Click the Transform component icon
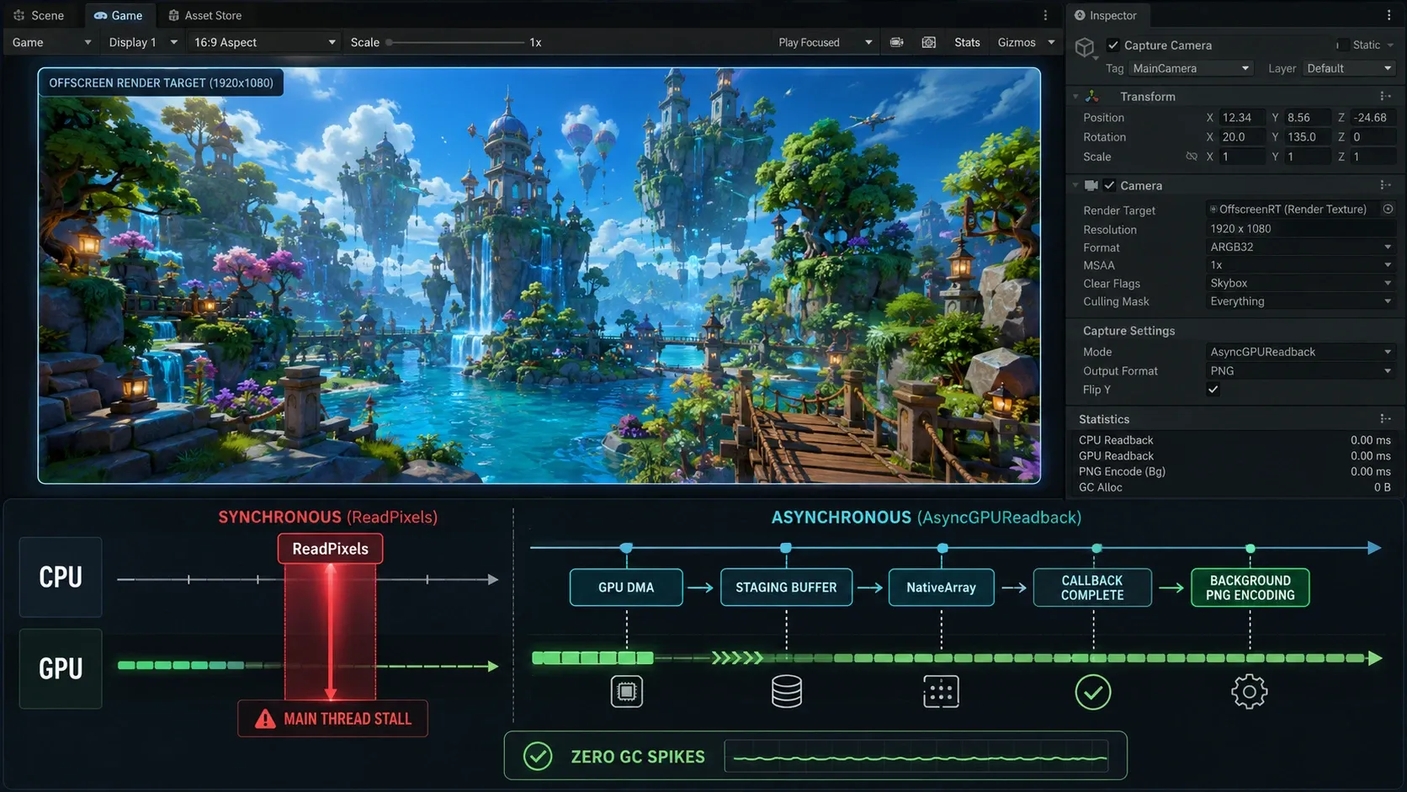The image size is (1407, 792). point(1092,97)
